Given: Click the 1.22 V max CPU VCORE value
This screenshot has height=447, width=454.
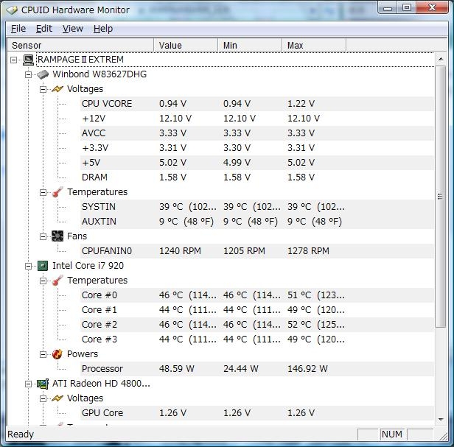Looking at the screenshot, I should point(301,104).
